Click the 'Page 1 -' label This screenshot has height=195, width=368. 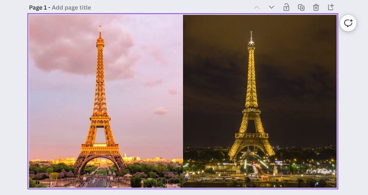coord(39,7)
